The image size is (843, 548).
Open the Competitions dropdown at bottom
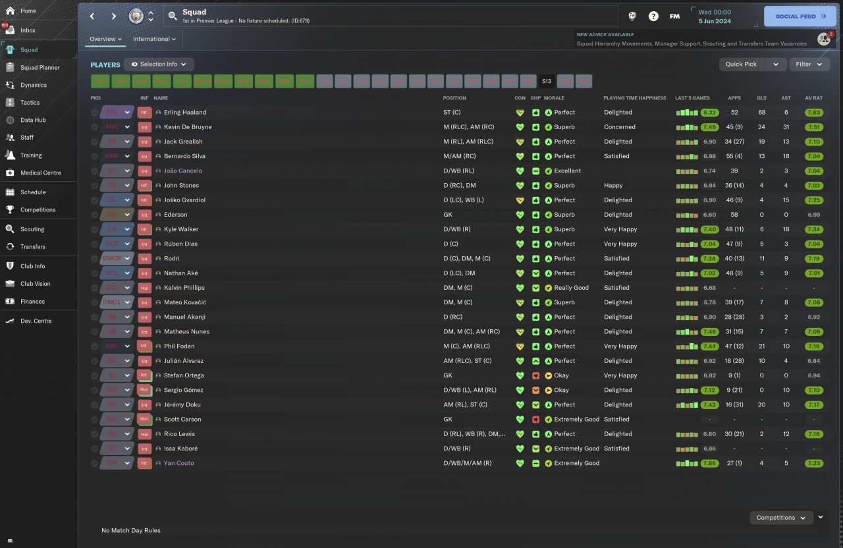coord(781,518)
